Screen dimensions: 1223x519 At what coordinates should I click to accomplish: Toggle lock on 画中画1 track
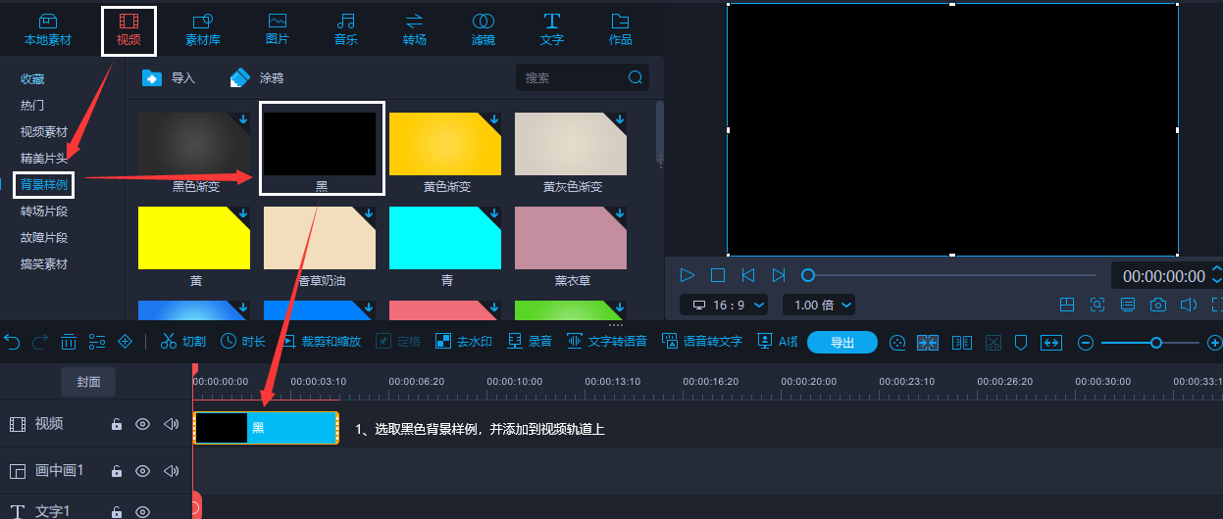(x=116, y=471)
